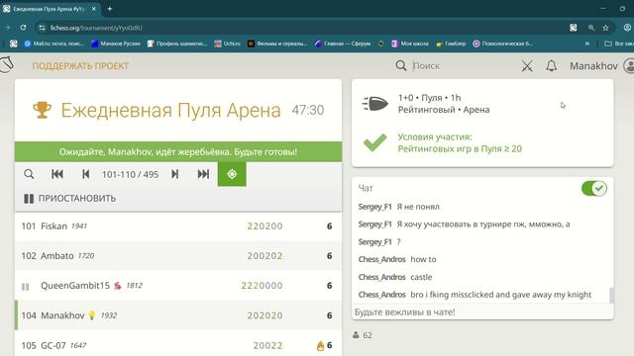Bookmark this page with the star icon
This screenshot has width=634, height=356.
[605, 28]
